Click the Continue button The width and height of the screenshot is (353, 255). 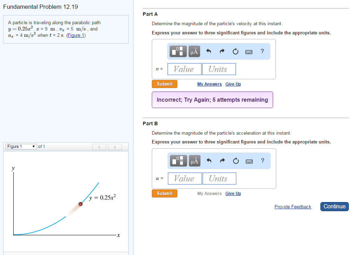click(334, 206)
